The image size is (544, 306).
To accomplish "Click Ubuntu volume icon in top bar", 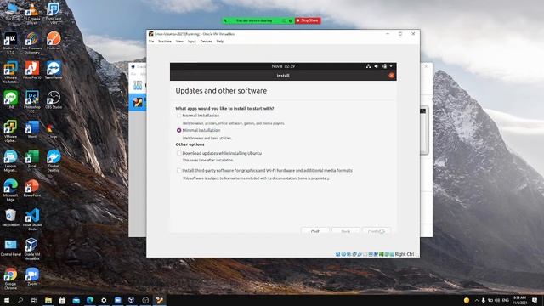I will [x=376, y=66].
